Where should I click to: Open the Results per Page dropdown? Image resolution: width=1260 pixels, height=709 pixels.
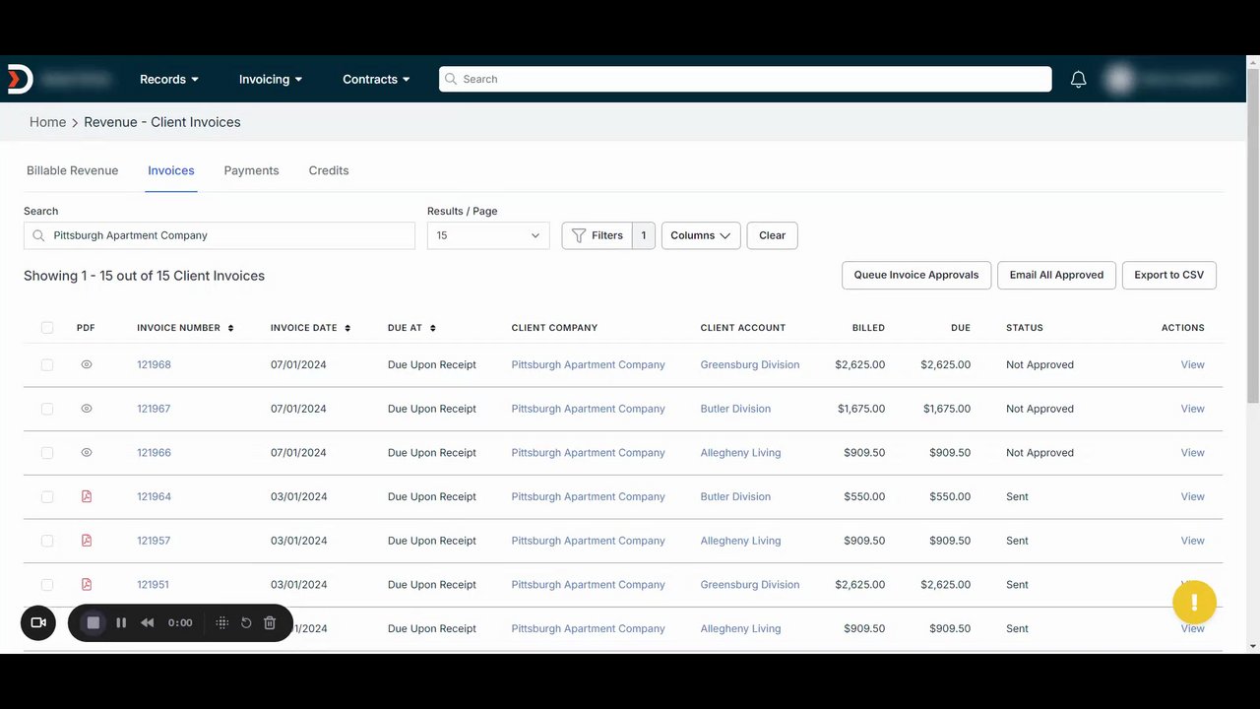pos(488,235)
